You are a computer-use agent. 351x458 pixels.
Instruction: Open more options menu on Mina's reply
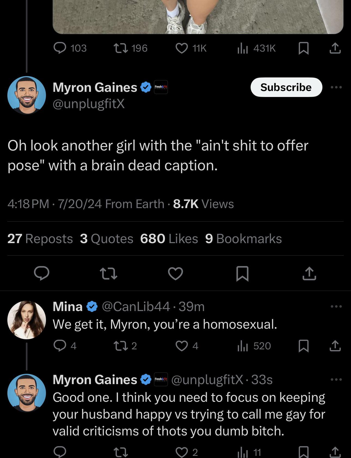pos(336,306)
